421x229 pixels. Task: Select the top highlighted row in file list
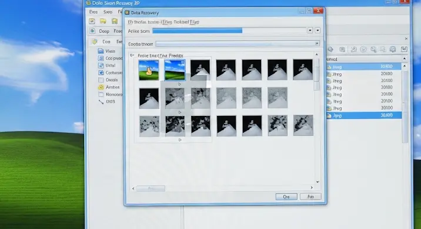364,67
